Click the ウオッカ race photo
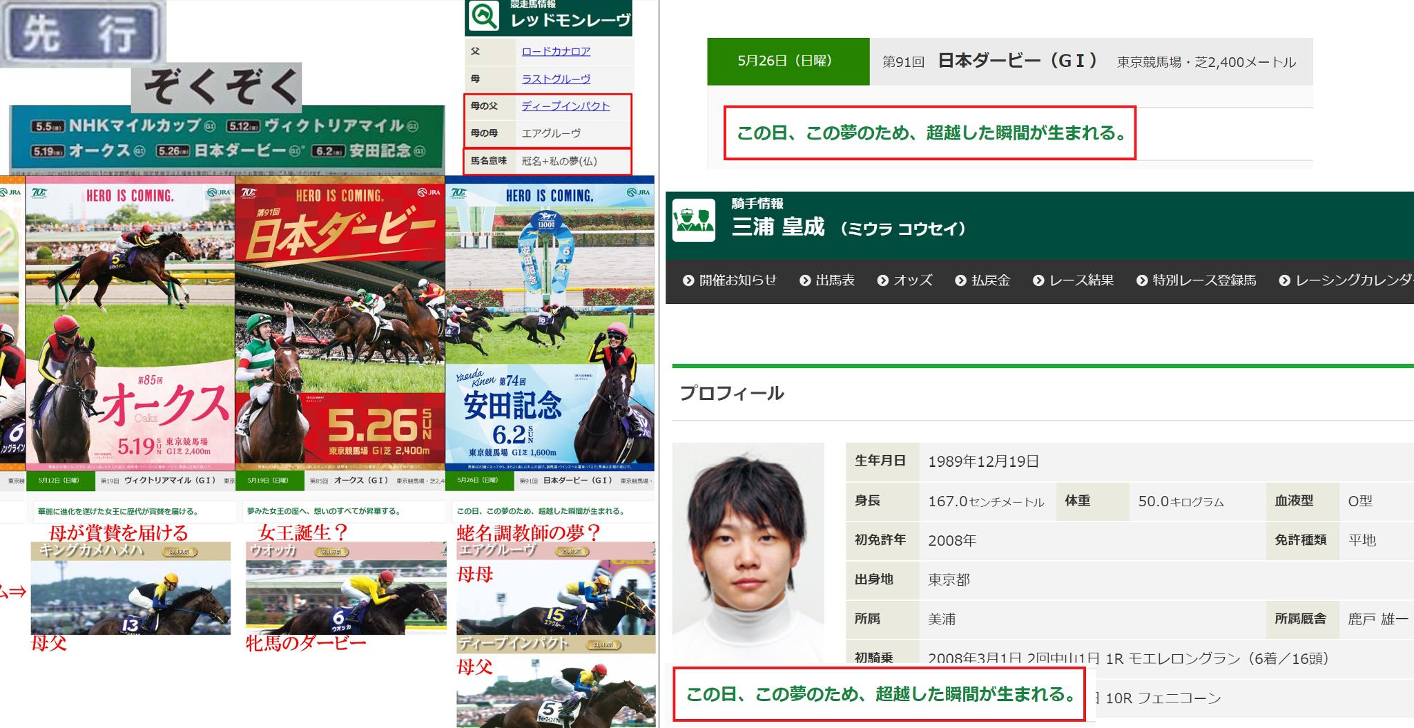The height and width of the screenshot is (728, 1414). (345, 597)
